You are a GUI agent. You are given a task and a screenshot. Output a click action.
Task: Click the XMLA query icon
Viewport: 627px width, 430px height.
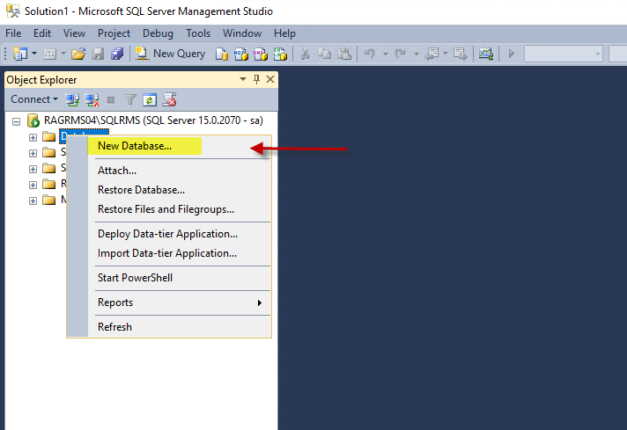pyautogui.click(x=280, y=54)
